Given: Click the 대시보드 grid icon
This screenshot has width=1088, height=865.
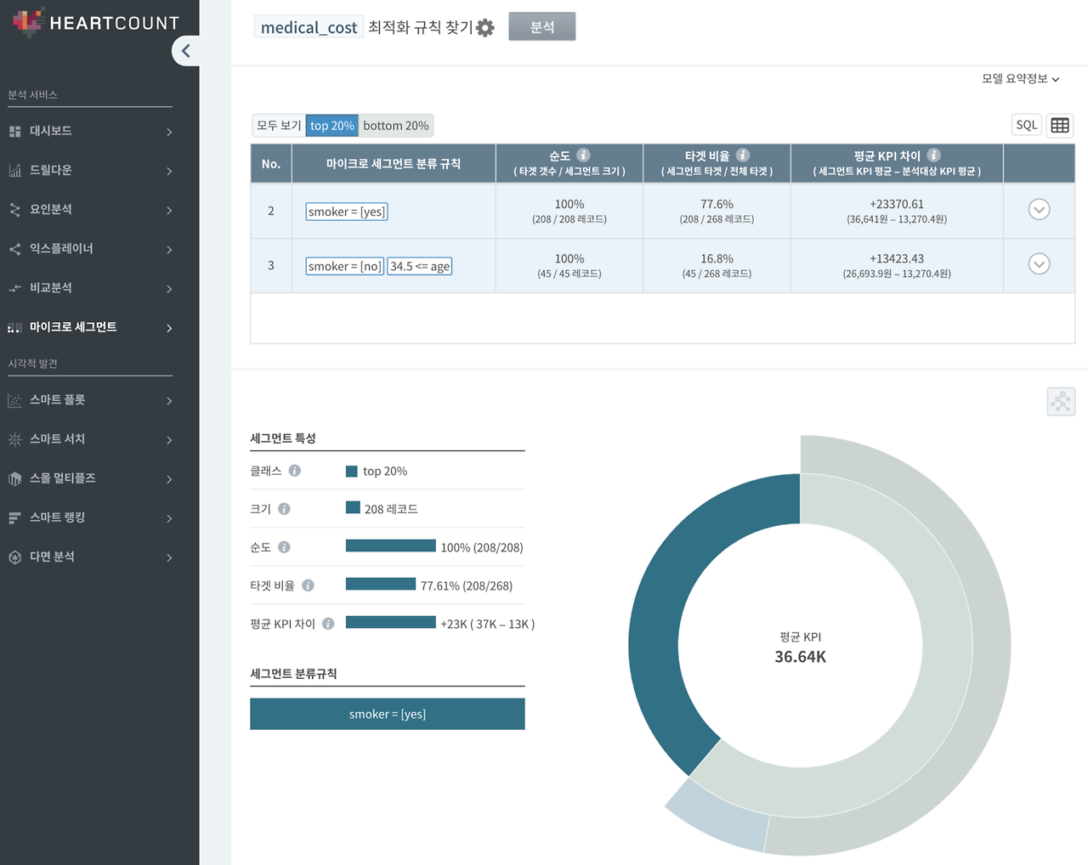Looking at the screenshot, I should pos(14,131).
